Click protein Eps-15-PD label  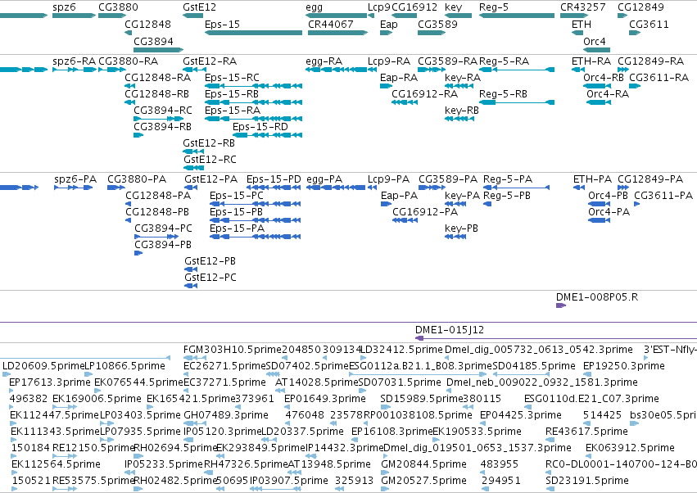pyautogui.click(x=274, y=179)
